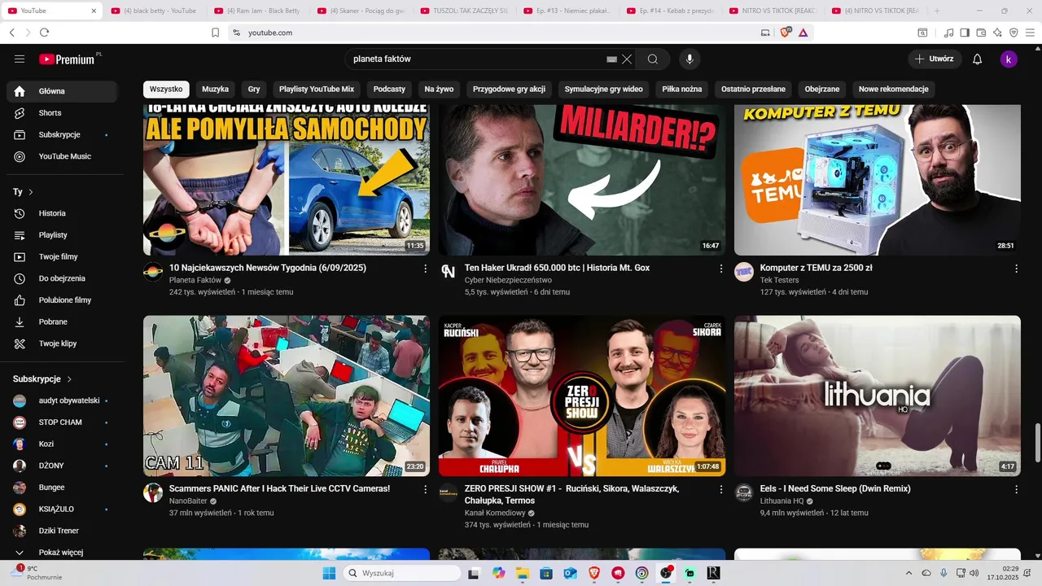Bookmark this page in address bar
The width and height of the screenshot is (1042, 586).
[216, 33]
